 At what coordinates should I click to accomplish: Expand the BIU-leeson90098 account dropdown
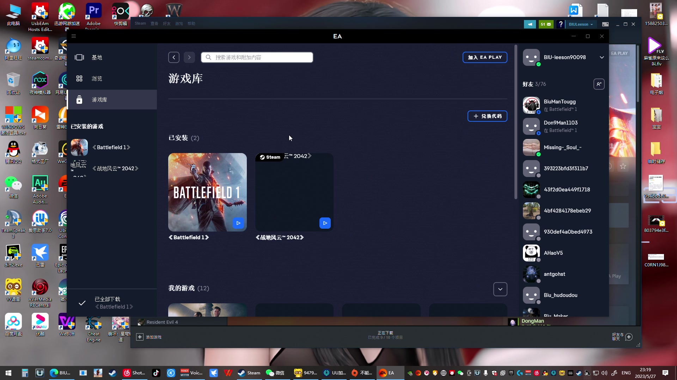point(602,57)
